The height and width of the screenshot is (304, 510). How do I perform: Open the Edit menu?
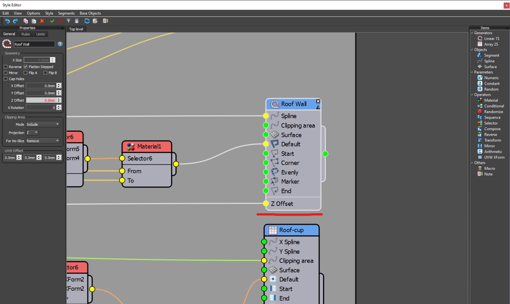tap(5, 13)
